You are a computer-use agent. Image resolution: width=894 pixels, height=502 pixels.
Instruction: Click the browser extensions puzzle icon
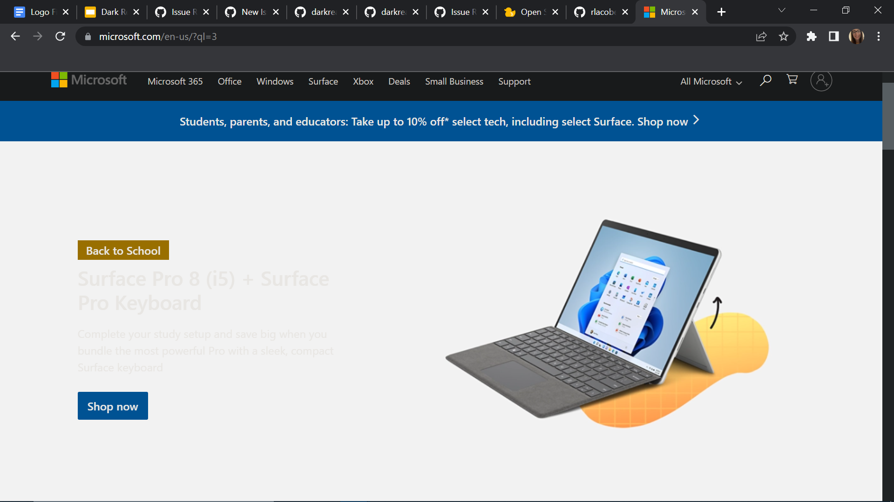tap(812, 36)
